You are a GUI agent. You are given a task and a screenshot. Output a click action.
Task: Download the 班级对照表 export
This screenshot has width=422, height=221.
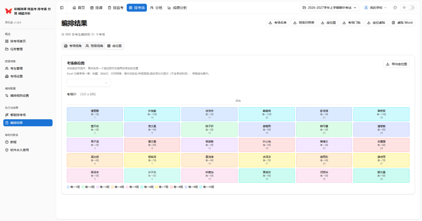point(304,23)
